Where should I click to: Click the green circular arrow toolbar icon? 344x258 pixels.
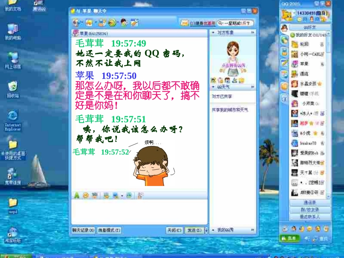(x=112, y=22)
